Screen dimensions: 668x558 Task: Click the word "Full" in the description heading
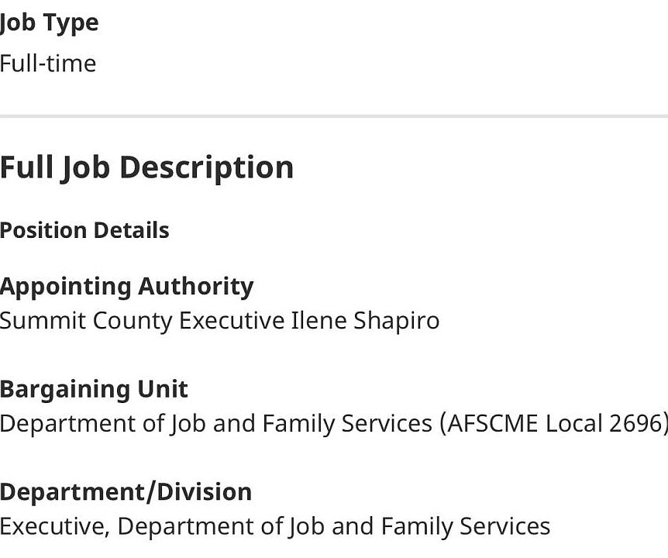tap(26, 167)
